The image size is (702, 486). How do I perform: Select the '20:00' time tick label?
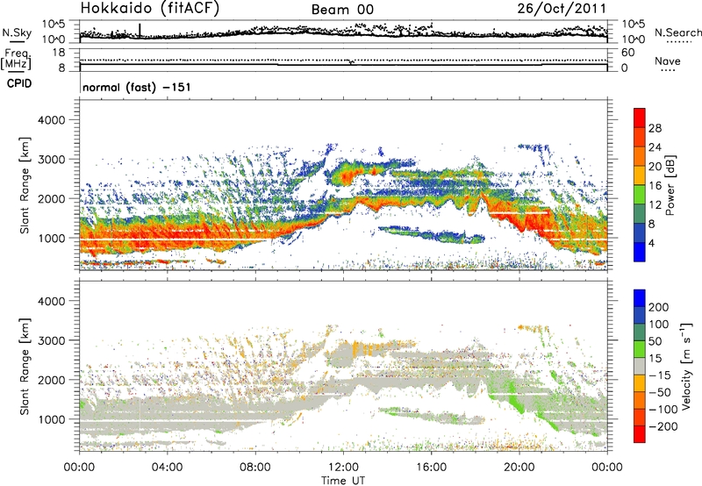519,468
